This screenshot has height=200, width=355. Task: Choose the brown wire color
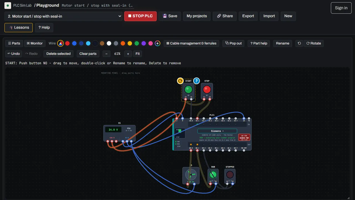(x=102, y=43)
